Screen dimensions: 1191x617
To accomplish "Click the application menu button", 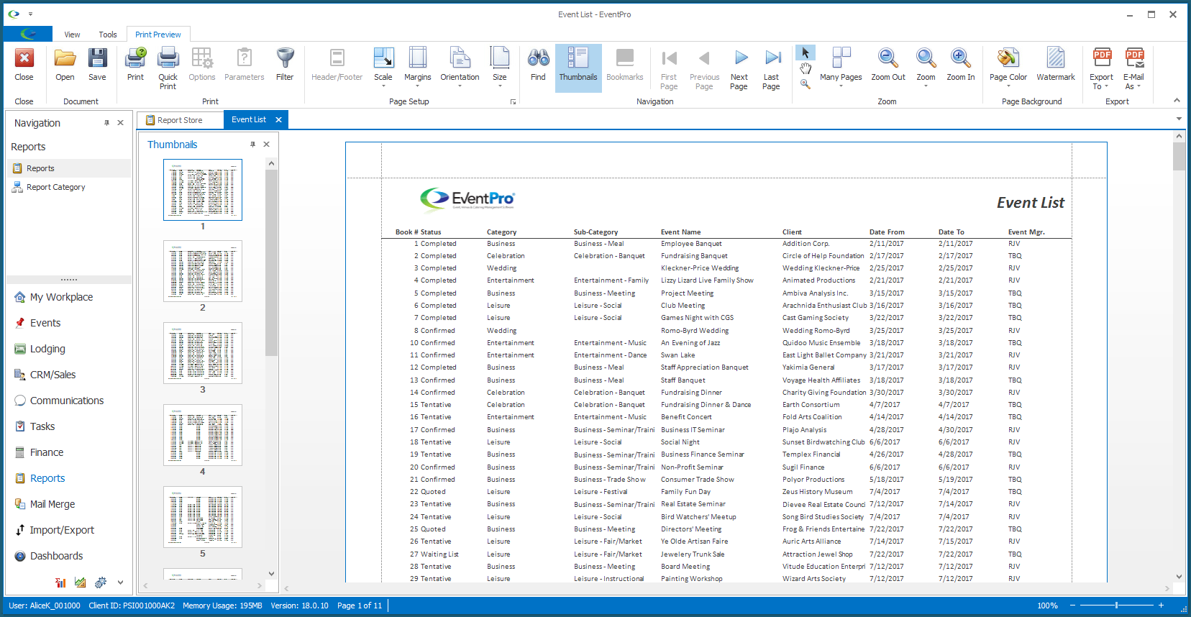I will coord(28,34).
